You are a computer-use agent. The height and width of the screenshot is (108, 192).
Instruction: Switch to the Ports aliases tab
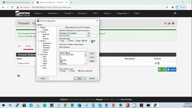(28, 46)
